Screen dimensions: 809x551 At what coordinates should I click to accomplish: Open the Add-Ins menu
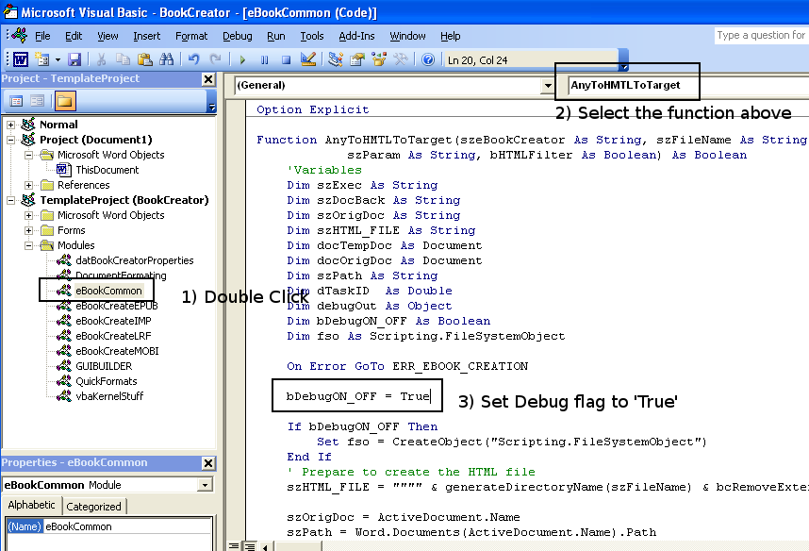pos(356,36)
